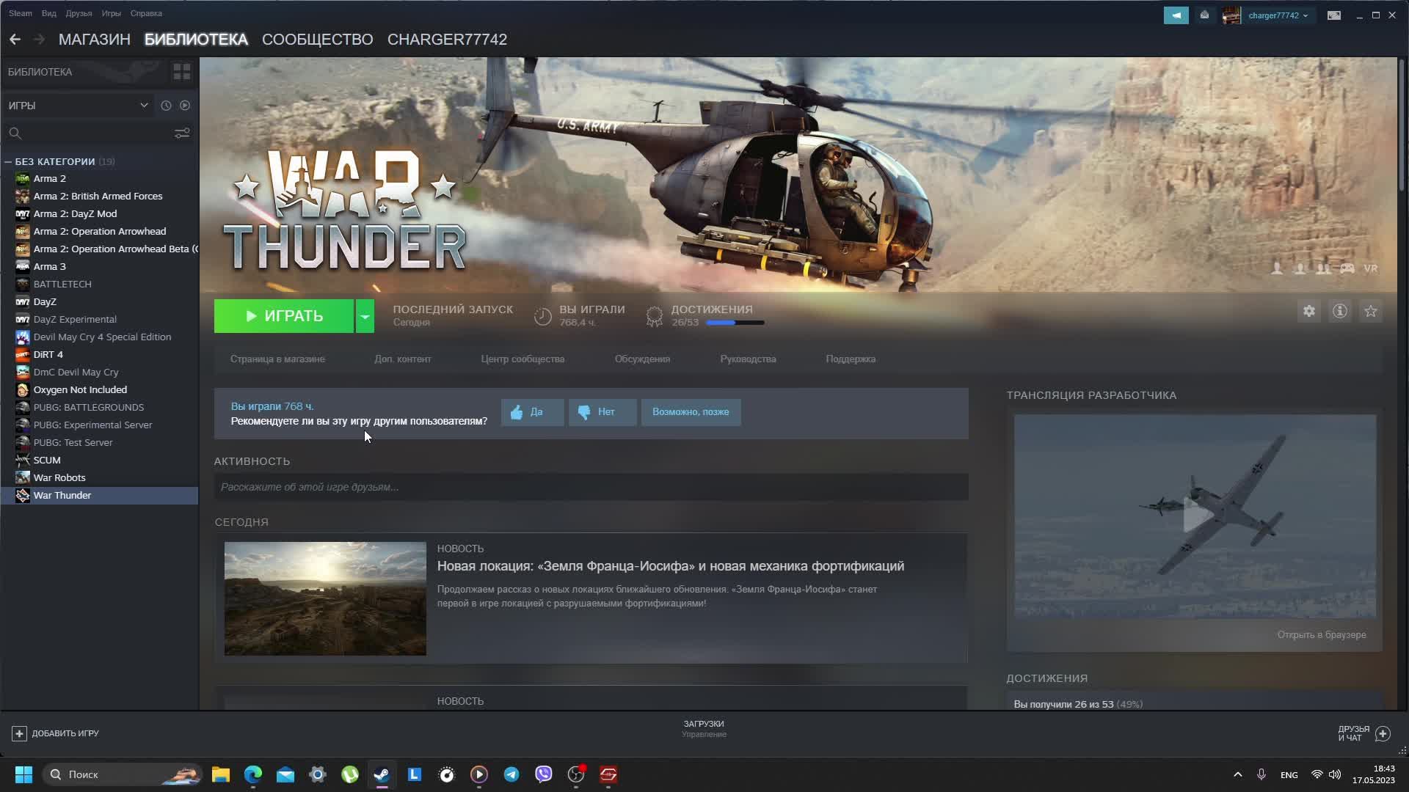The height and width of the screenshot is (792, 1409).
Task: Open advanced filter settings in the library search
Action: point(182,133)
